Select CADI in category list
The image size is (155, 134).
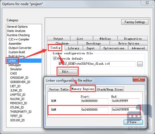[14, 73]
